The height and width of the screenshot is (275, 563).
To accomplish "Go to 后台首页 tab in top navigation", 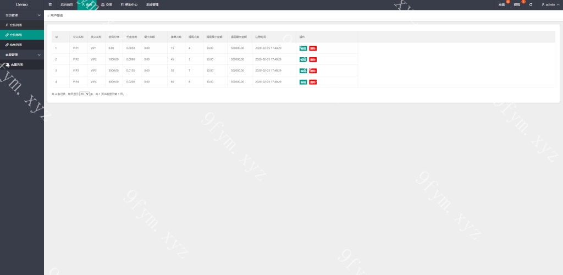I will coord(67,4).
